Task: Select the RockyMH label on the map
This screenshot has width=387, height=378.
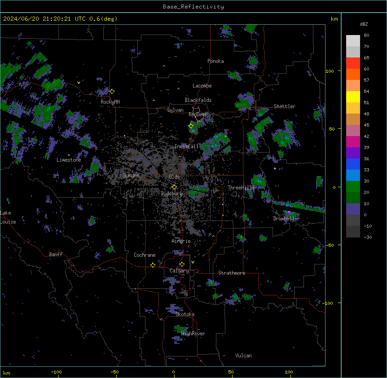Action: 110,102
